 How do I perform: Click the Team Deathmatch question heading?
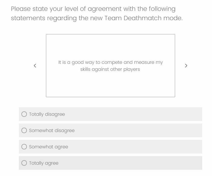click(97, 13)
